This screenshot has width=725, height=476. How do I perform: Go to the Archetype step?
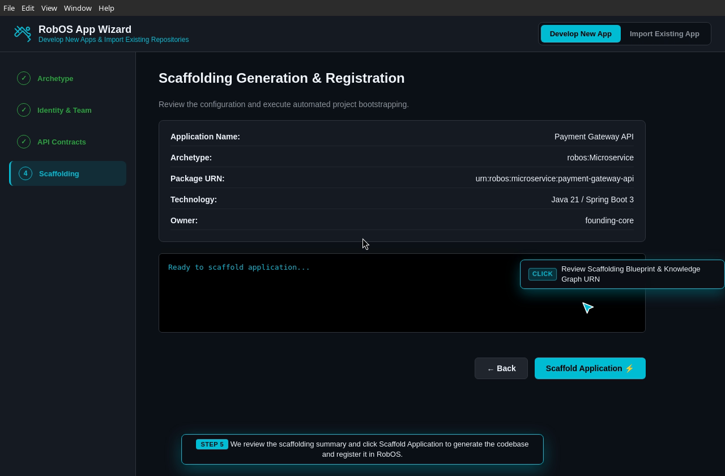[68, 78]
